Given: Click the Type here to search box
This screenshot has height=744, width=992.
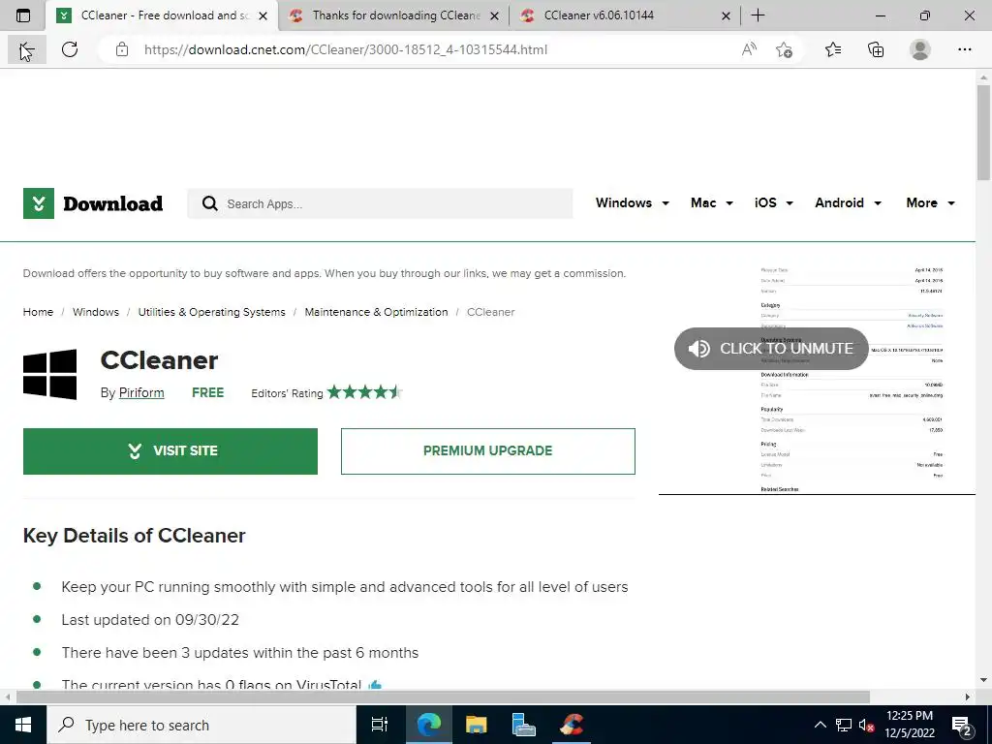Looking at the screenshot, I should tap(201, 725).
